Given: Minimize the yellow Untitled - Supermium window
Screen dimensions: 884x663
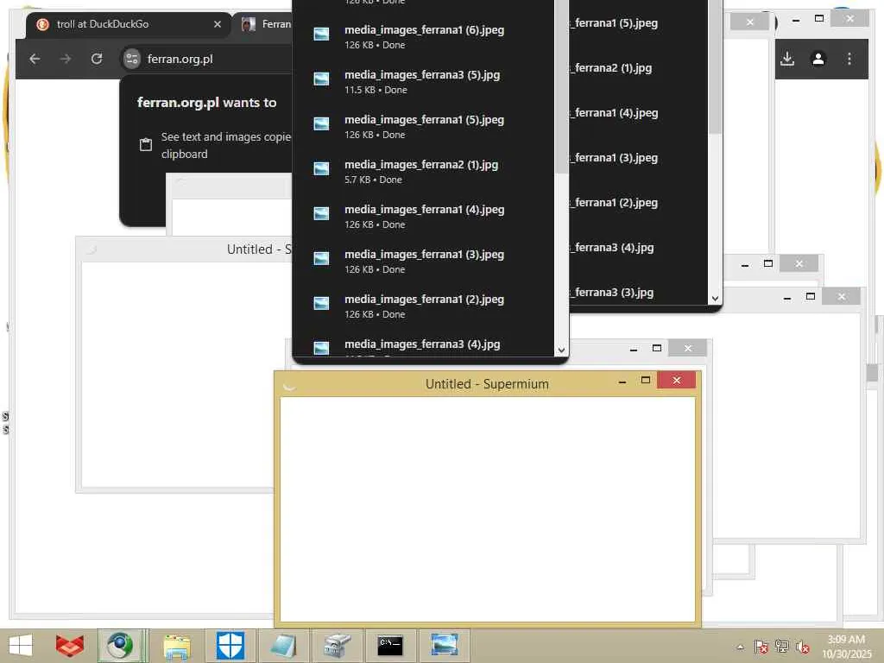Looking at the screenshot, I should pos(622,381).
